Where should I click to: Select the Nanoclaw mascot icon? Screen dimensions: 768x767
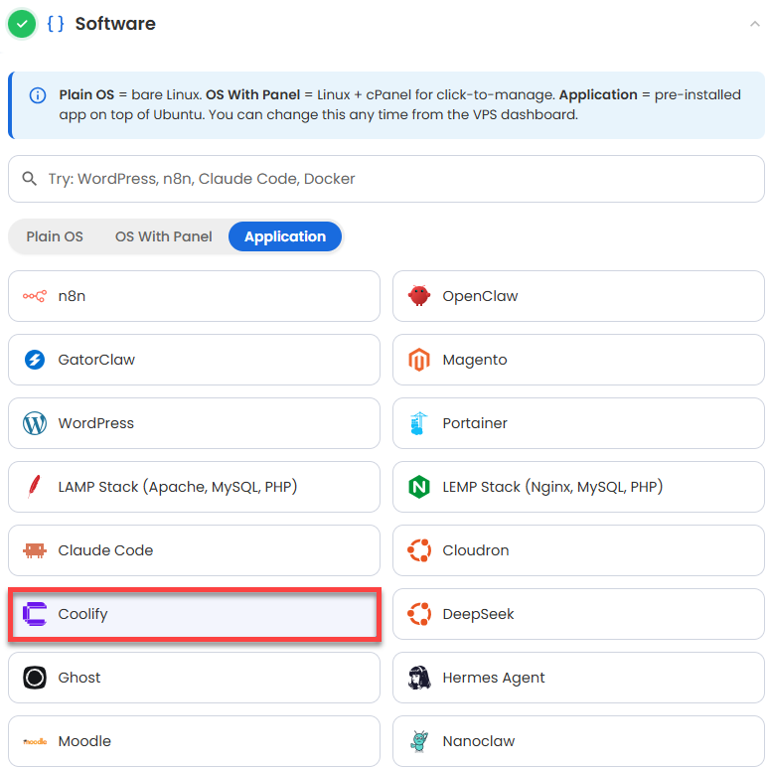point(419,741)
